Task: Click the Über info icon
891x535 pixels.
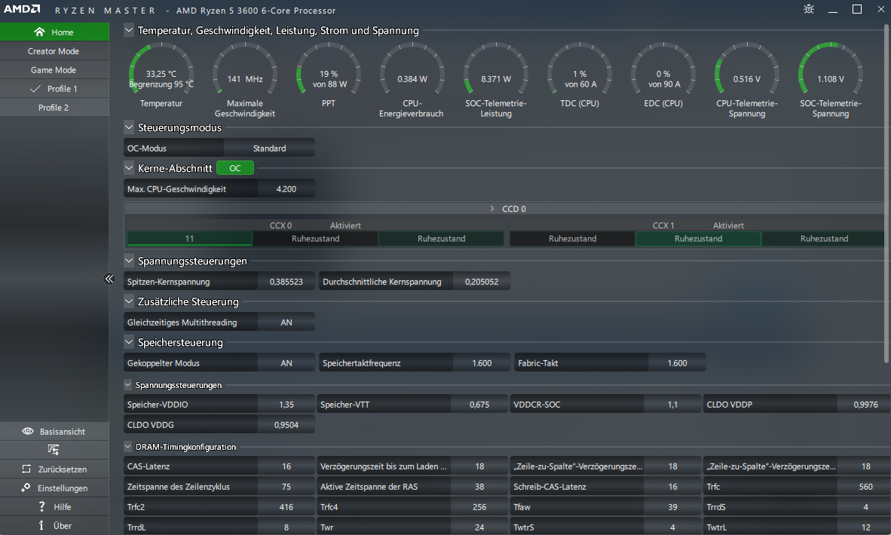Action: pyautogui.click(x=41, y=524)
